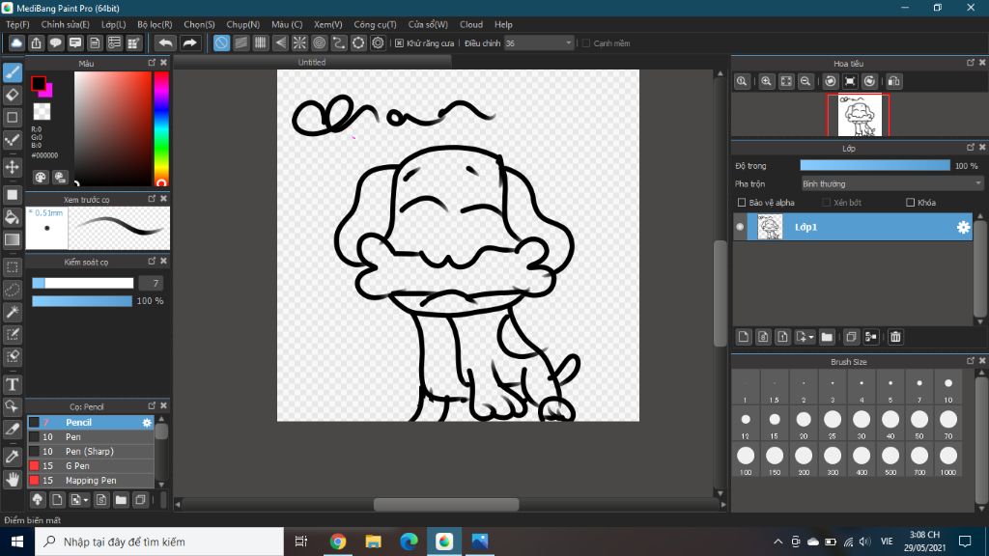Open the Điều chỉnh dropdown showing 36
The width and height of the screenshot is (989, 556).
tap(539, 42)
